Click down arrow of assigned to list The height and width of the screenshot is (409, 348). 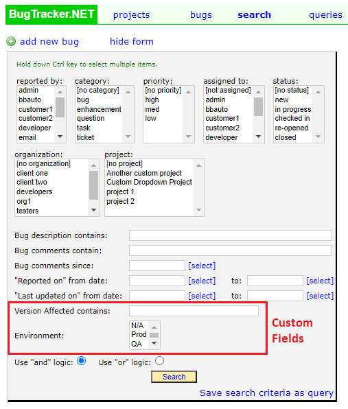(259, 137)
